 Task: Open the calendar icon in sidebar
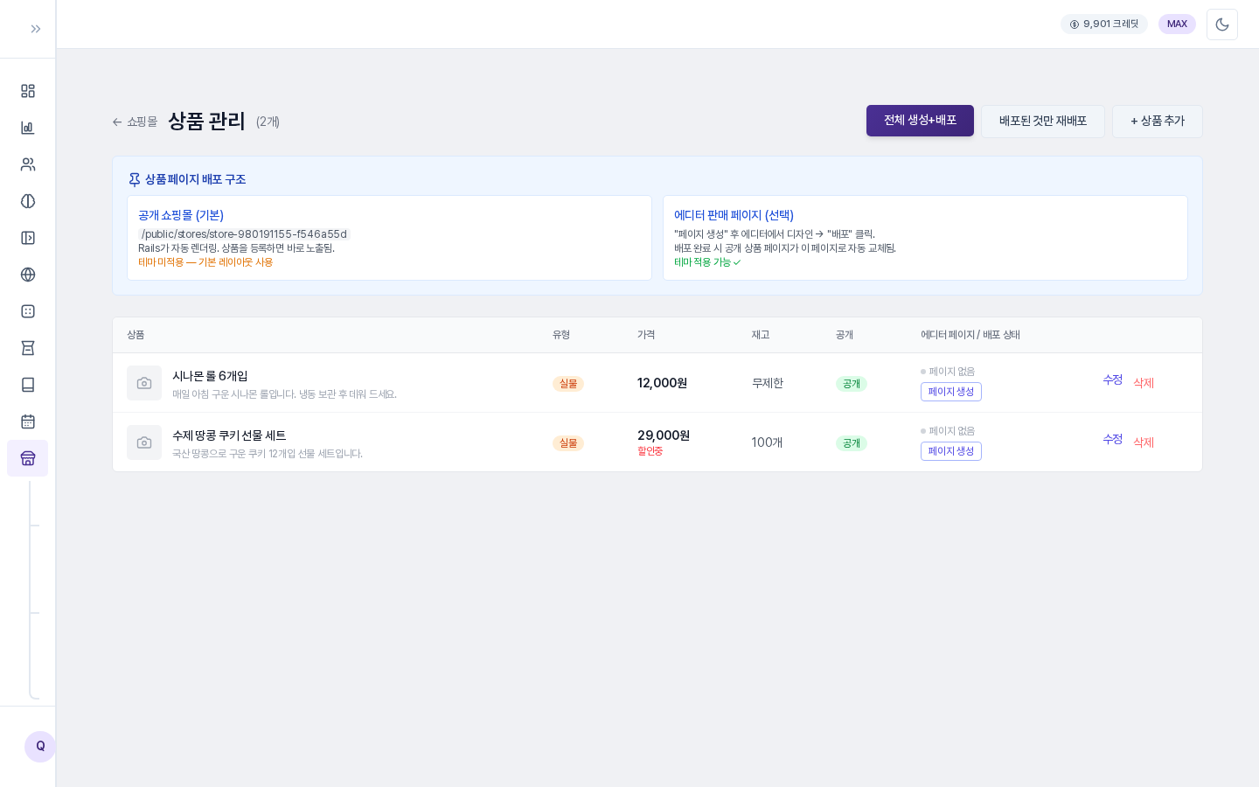coord(28,421)
